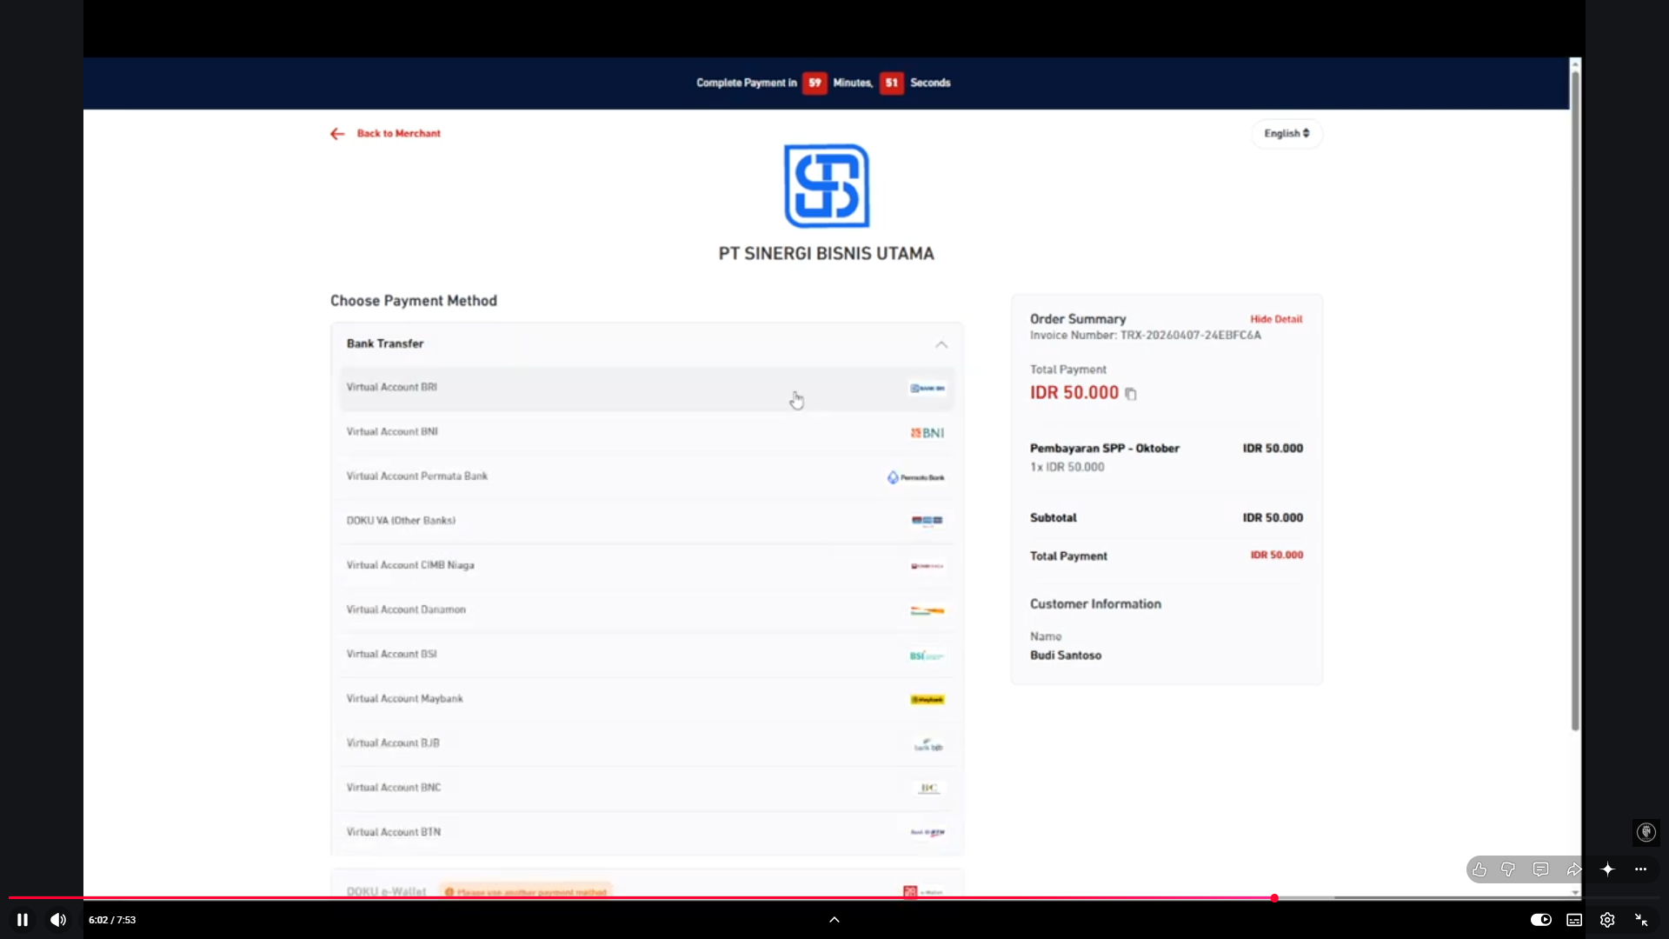Expand the chevron above player controls

834,920
